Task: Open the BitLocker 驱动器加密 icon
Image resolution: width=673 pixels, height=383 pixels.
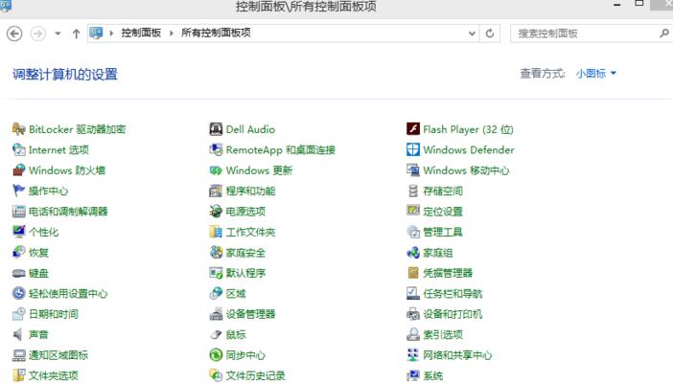Action: pyautogui.click(x=18, y=129)
